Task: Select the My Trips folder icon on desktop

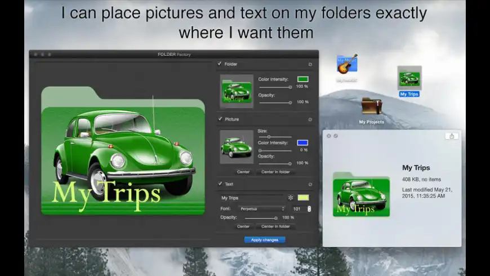Action: click(x=409, y=78)
